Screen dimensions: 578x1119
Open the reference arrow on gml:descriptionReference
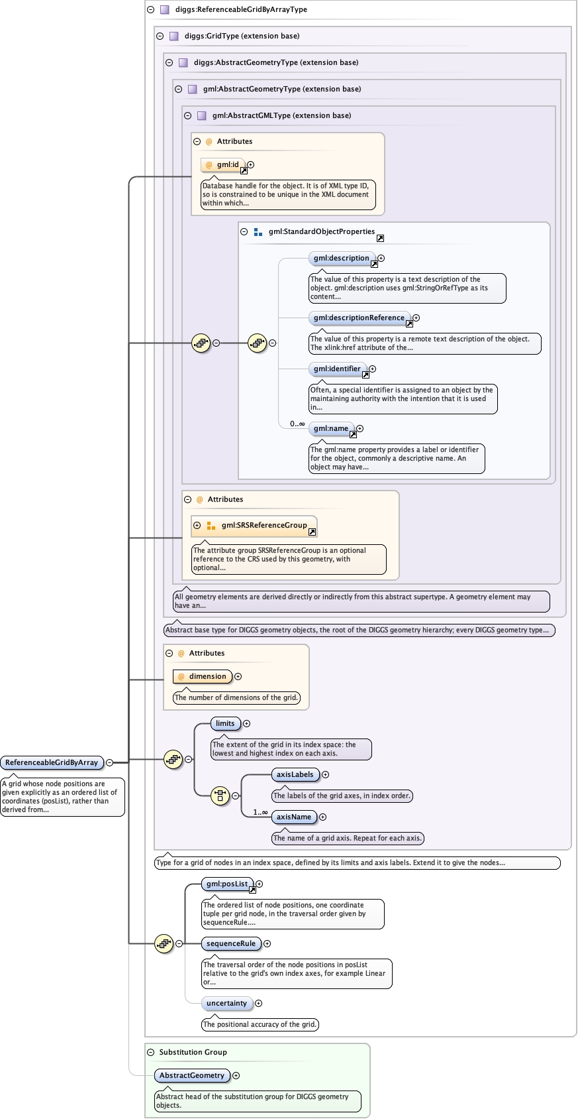pyautogui.click(x=409, y=324)
